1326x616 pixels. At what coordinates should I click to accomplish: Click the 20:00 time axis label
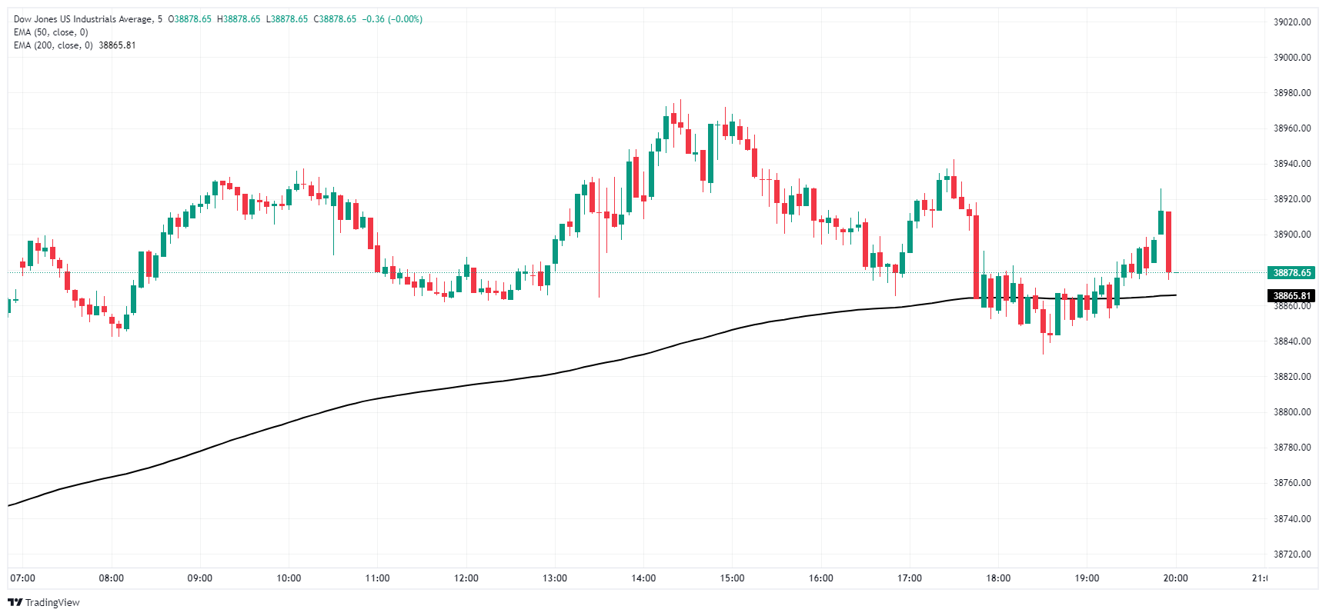1175,578
